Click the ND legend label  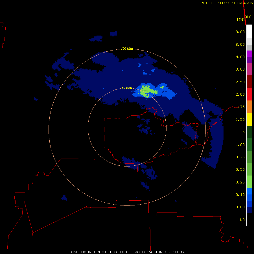pyautogui.click(x=242, y=220)
